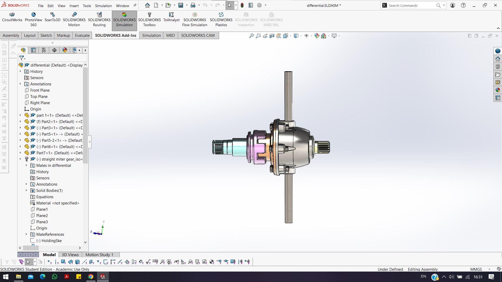Toggle SOLIDWORKS Flow Simulation add-in
The height and width of the screenshot is (282, 502).
pos(195,20)
